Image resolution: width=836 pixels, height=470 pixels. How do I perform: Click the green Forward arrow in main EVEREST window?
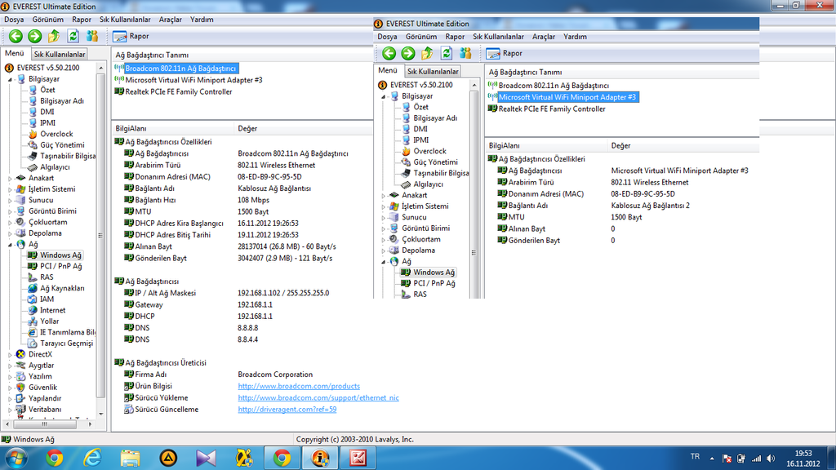(34, 36)
